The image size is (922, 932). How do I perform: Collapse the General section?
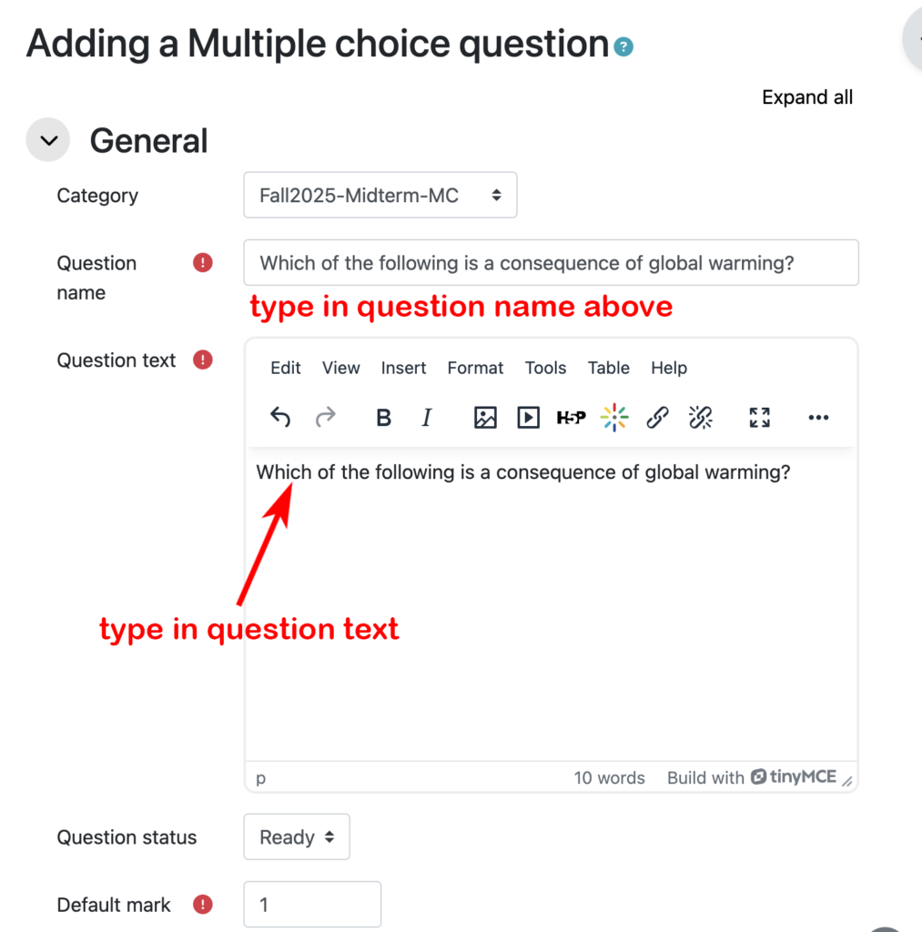point(48,141)
